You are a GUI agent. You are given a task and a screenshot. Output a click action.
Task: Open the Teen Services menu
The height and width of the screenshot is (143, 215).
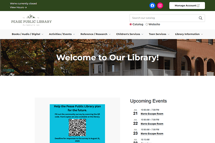[x=158, y=34]
